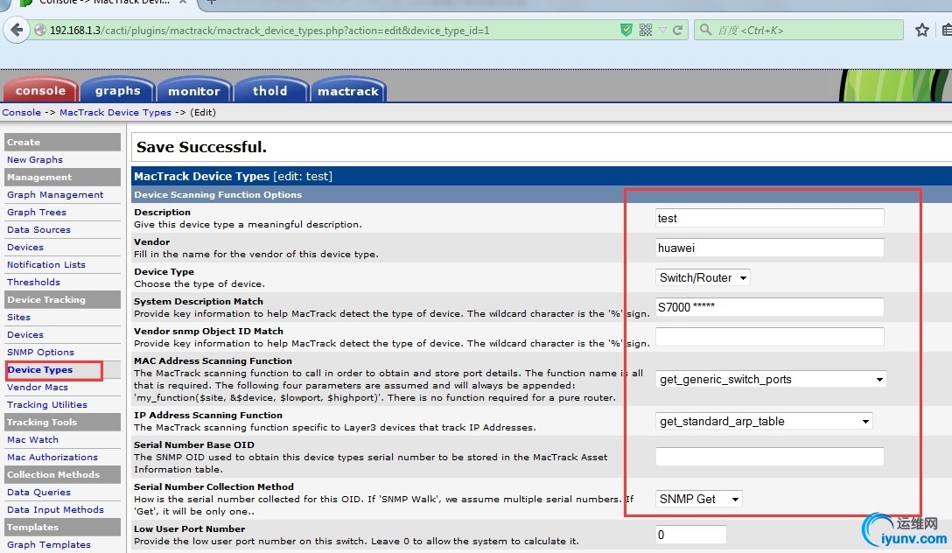Open the MAC Address Scanning Function dropdown
952x553 pixels.
[771, 380]
